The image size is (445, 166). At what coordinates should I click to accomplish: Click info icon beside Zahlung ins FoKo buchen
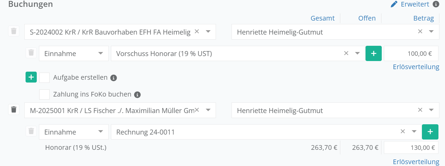coord(137,95)
